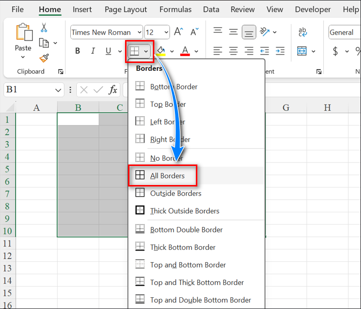Click the Center horizontal align icon
This screenshot has height=309, width=361.
pyautogui.click(x=234, y=51)
